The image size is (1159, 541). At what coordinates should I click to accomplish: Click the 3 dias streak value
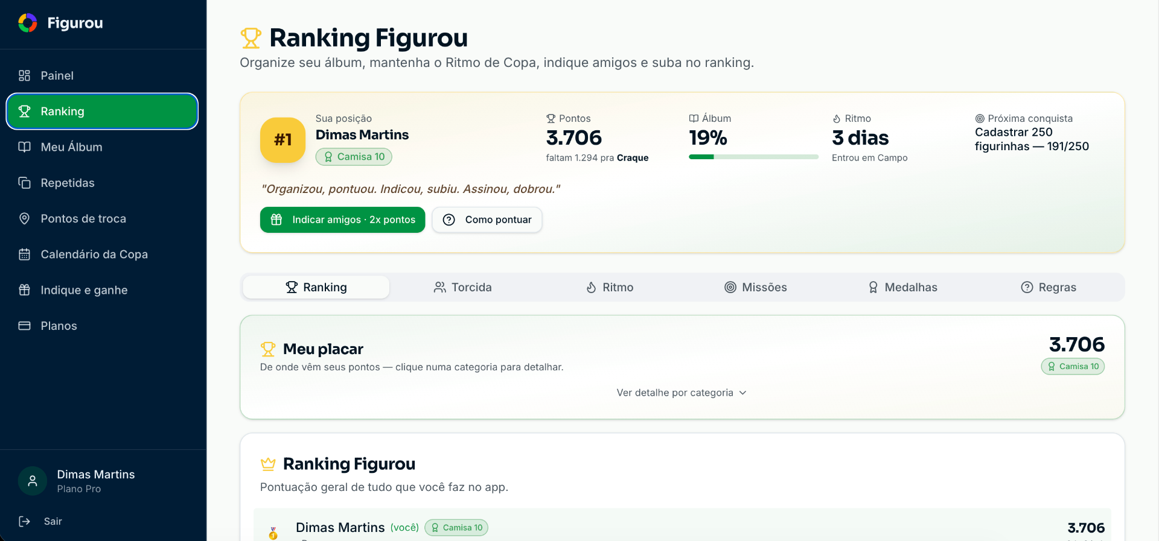[x=860, y=138]
